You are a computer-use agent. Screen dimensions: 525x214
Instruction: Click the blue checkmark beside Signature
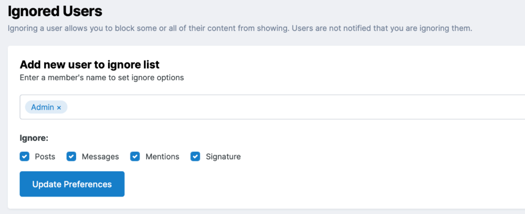pyautogui.click(x=195, y=156)
